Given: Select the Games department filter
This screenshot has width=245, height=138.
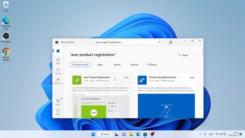Looking at the screenshot, I should [x=117, y=65].
